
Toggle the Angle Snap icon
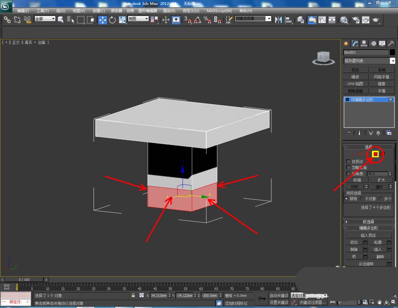point(198,20)
